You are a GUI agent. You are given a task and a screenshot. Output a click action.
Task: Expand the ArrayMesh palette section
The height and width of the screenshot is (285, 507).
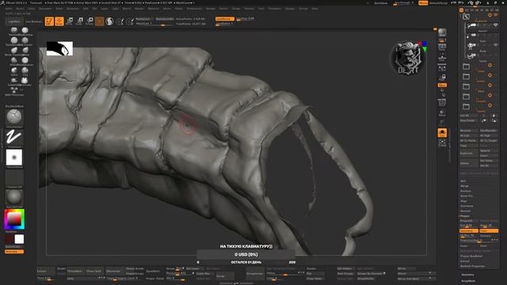468,281
